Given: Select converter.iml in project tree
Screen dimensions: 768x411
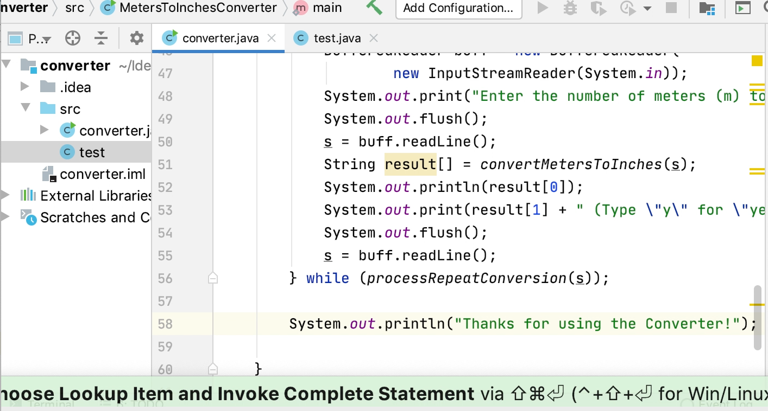Looking at the screenshot, I should coord(102,174).
